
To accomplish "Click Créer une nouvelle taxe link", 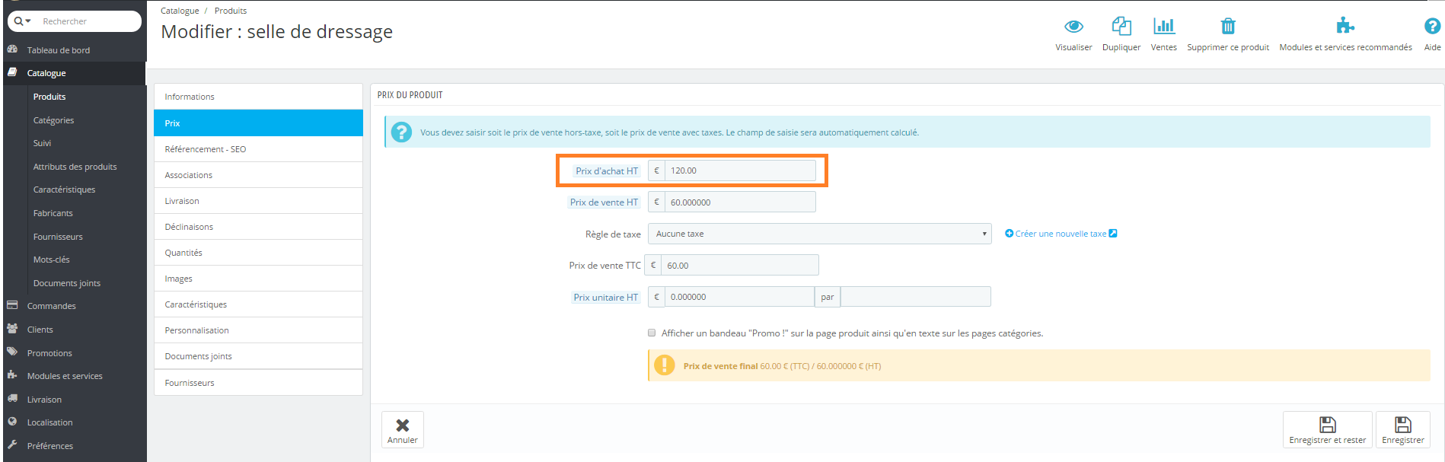I will (1061, 234).
